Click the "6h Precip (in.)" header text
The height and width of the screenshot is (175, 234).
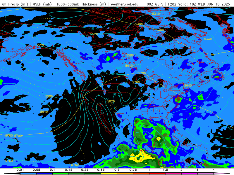coord(15,4)
